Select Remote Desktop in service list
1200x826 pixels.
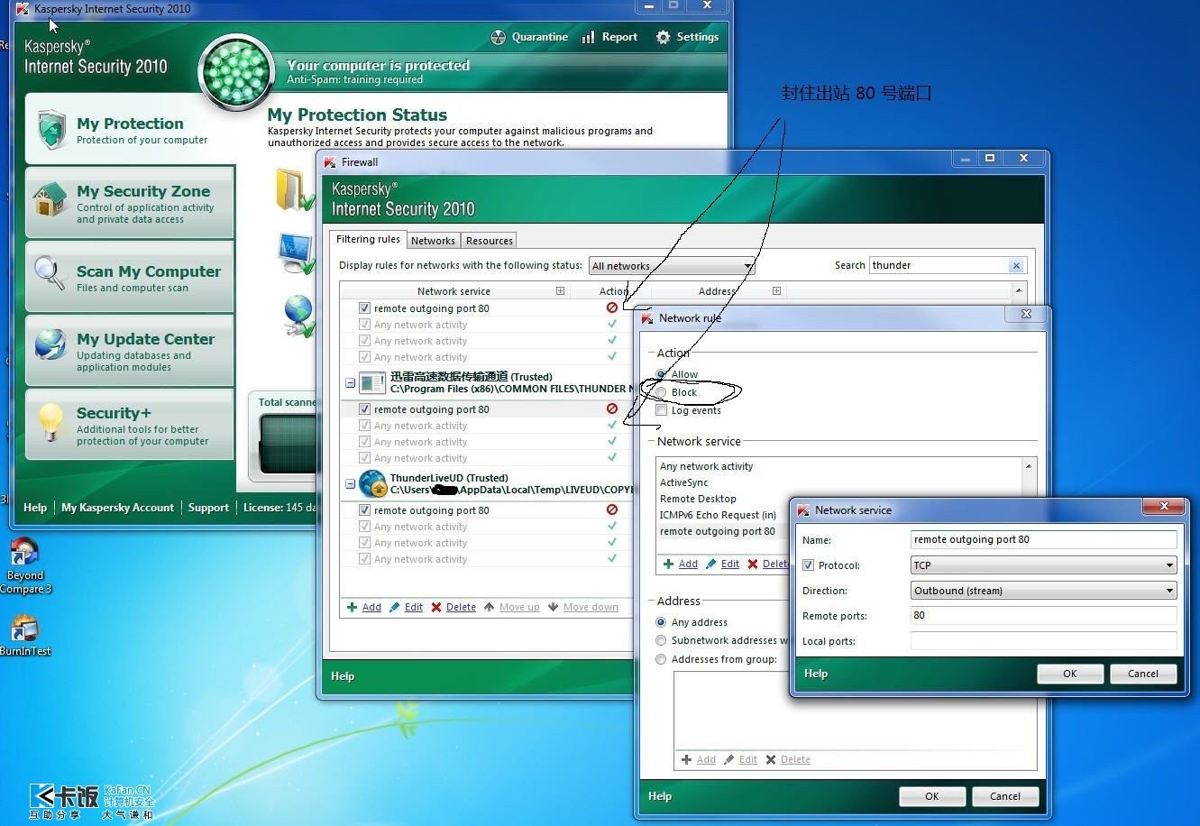pos(698,499)
